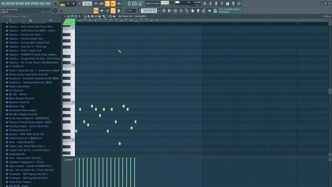Open the MELODY pattern selector
This screenshot has height=187, width=332.
(x=149, y=10)
